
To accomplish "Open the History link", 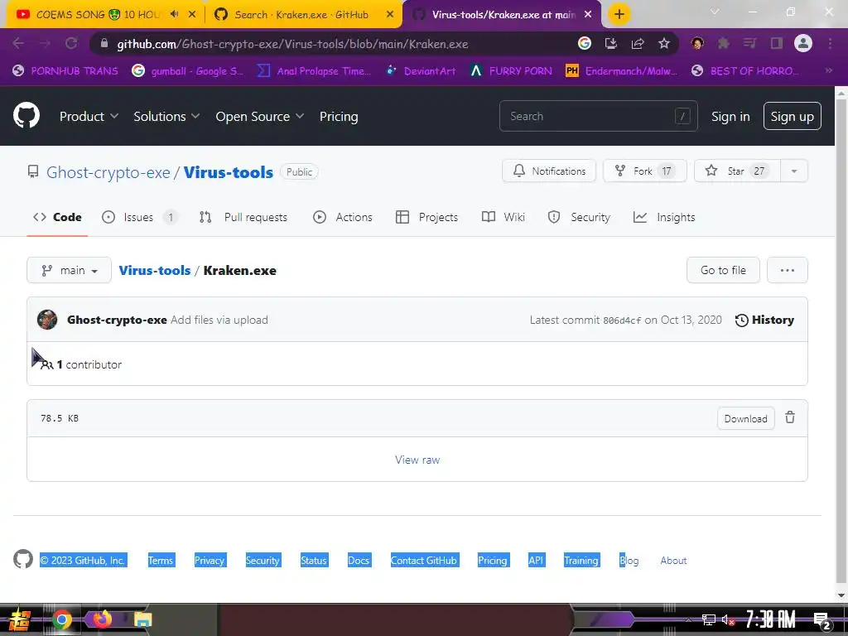I will (x=764, y=320).
